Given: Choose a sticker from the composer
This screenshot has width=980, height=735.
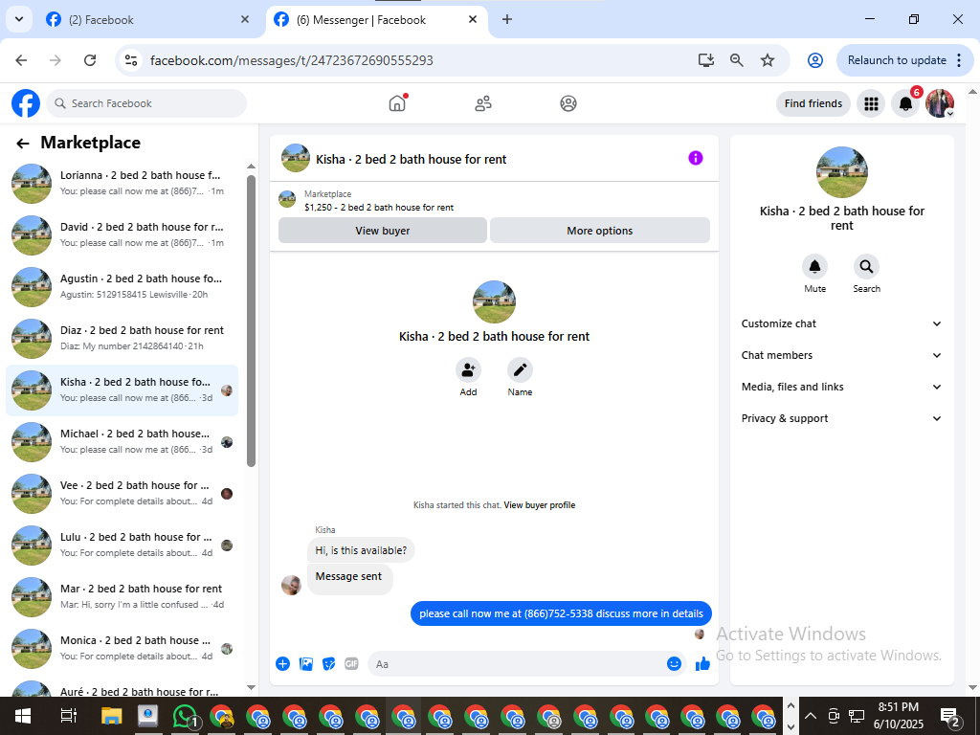Looking at the screenshot, I should (329, 664).
